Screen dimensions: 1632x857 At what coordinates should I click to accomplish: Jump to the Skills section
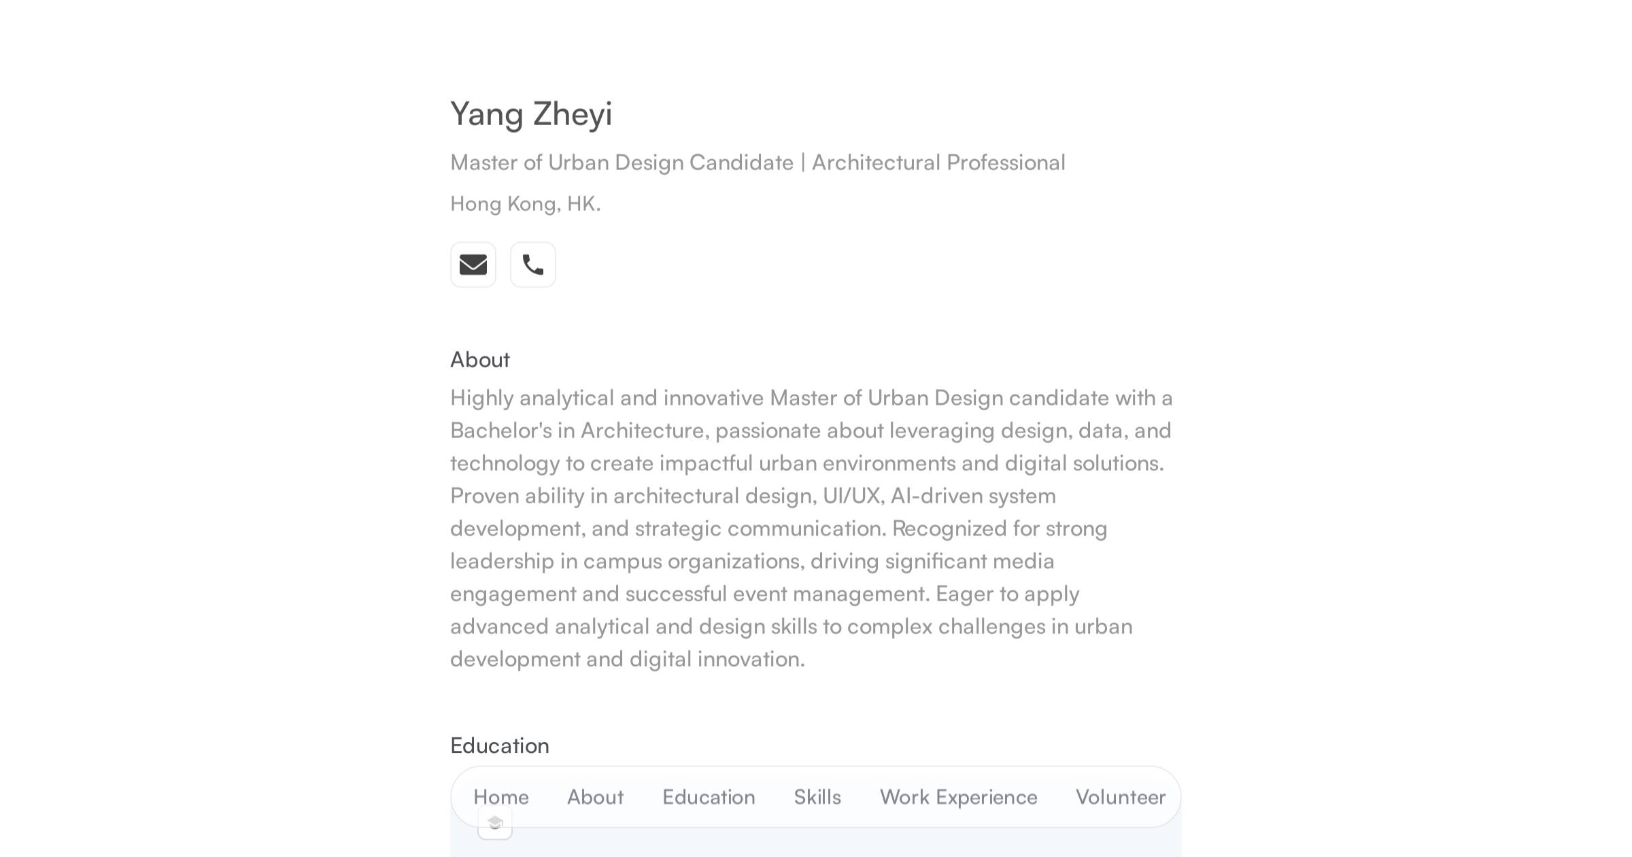pos(817,797)
